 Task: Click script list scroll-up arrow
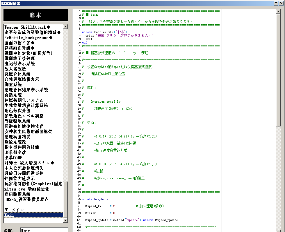click(65, 27)
